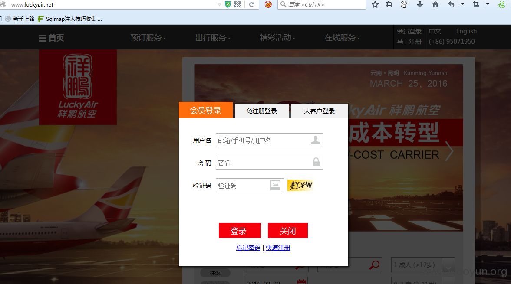511x284 pixels.
Task: Click the green shield security icon in address bar
Action: pos(228,5)
